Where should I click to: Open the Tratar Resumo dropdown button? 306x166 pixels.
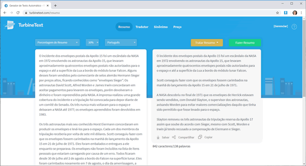[207, 43]
